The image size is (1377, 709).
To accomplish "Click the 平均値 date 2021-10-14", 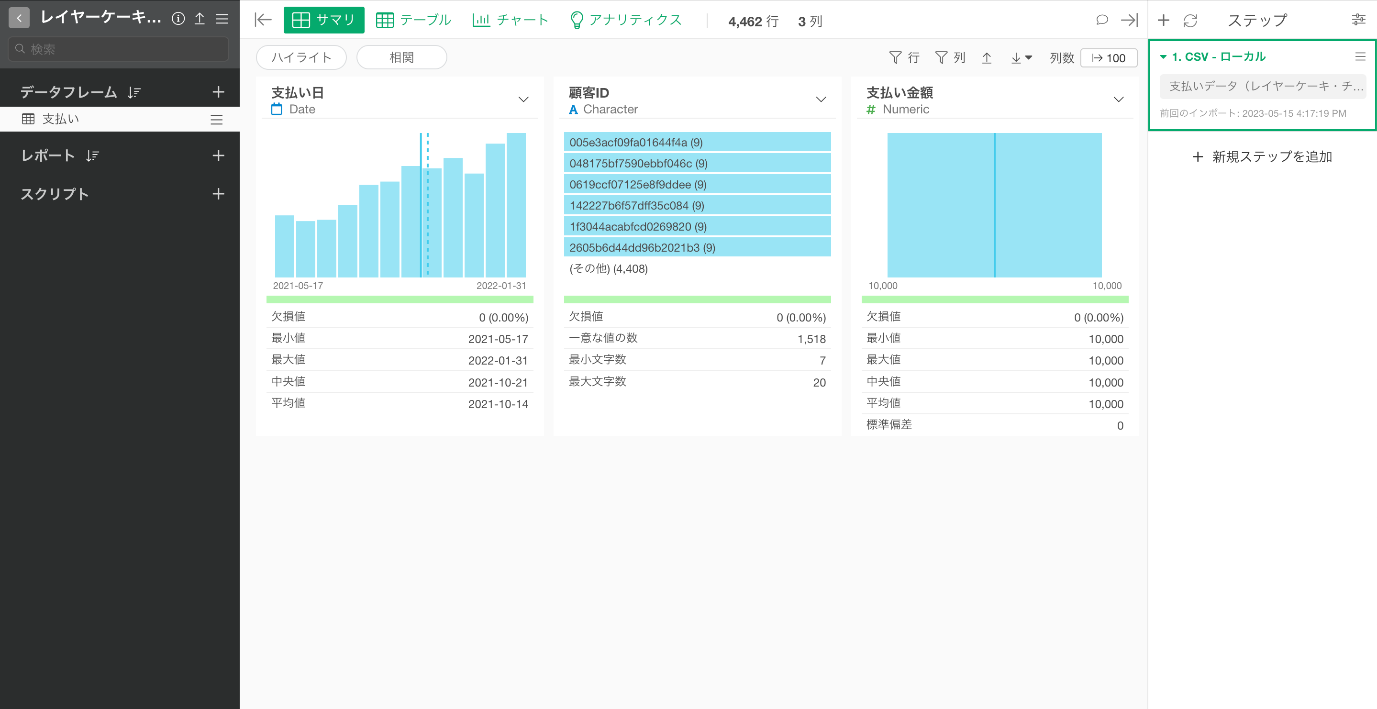I will (x=498, y=404).
